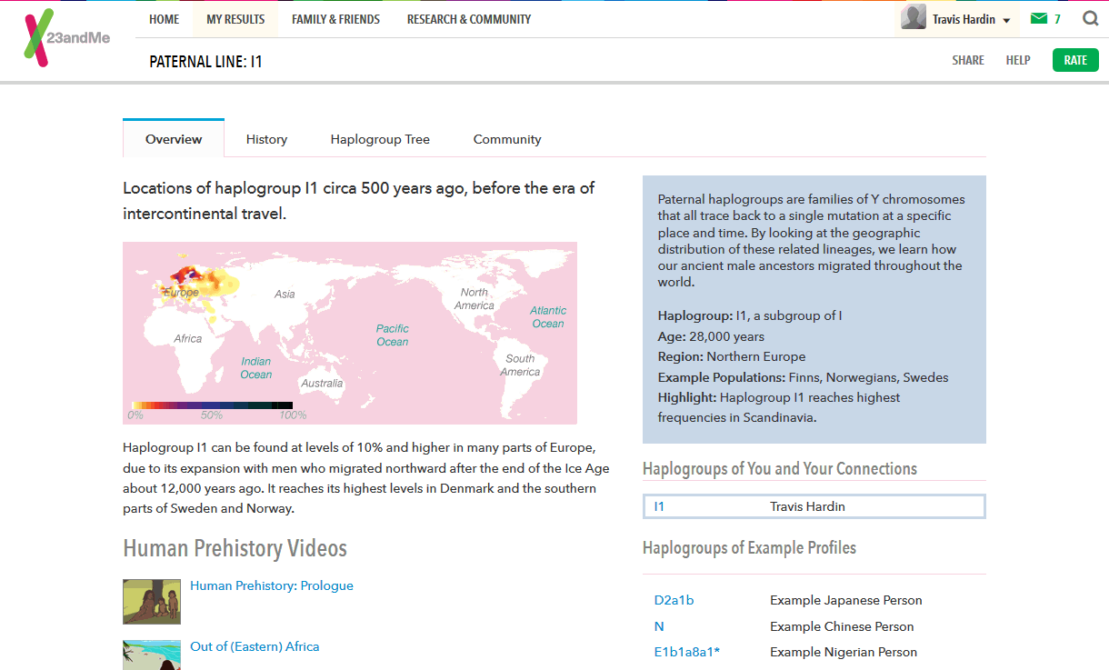Click the Atlantic Ocean label on the map
This screenshot has height=670, width=1109.
click(x=548, y=316)
